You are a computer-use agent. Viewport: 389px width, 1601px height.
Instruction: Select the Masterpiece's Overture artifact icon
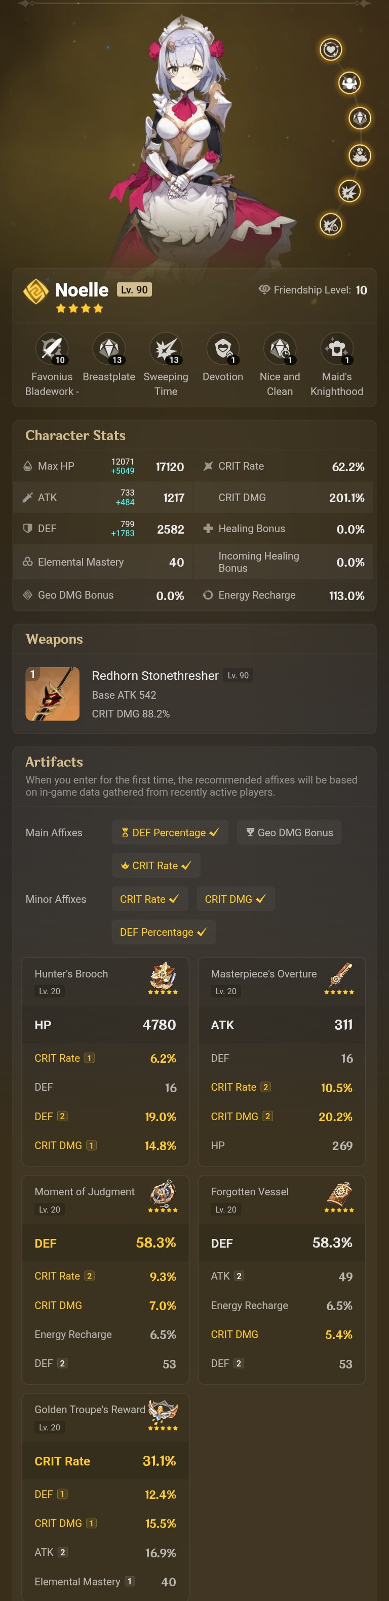pos(339,977)
